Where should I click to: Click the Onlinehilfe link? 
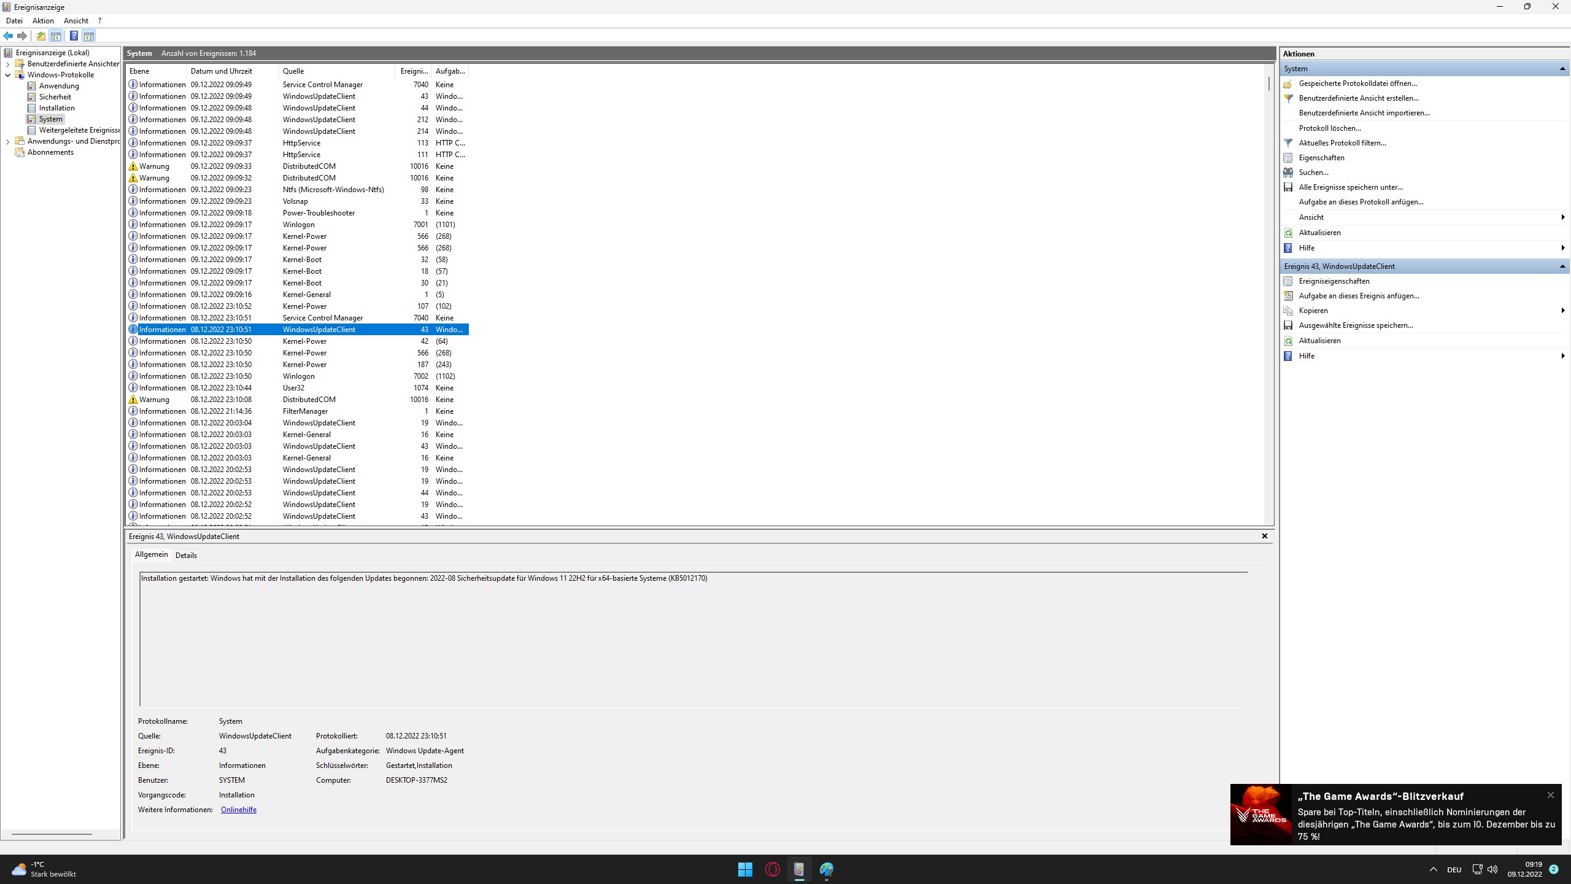(x=239, y=810)
